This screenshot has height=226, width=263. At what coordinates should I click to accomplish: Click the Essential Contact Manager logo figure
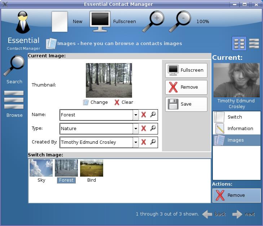tap(23, 22)
